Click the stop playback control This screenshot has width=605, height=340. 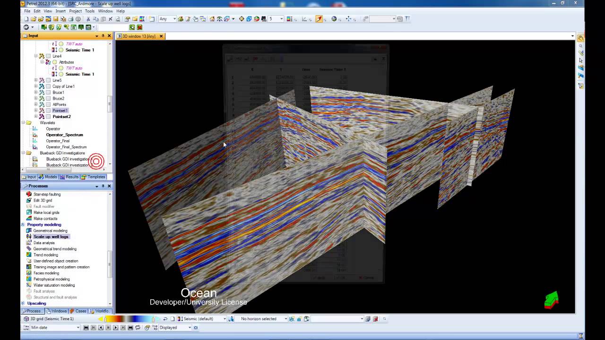(108, 327)
